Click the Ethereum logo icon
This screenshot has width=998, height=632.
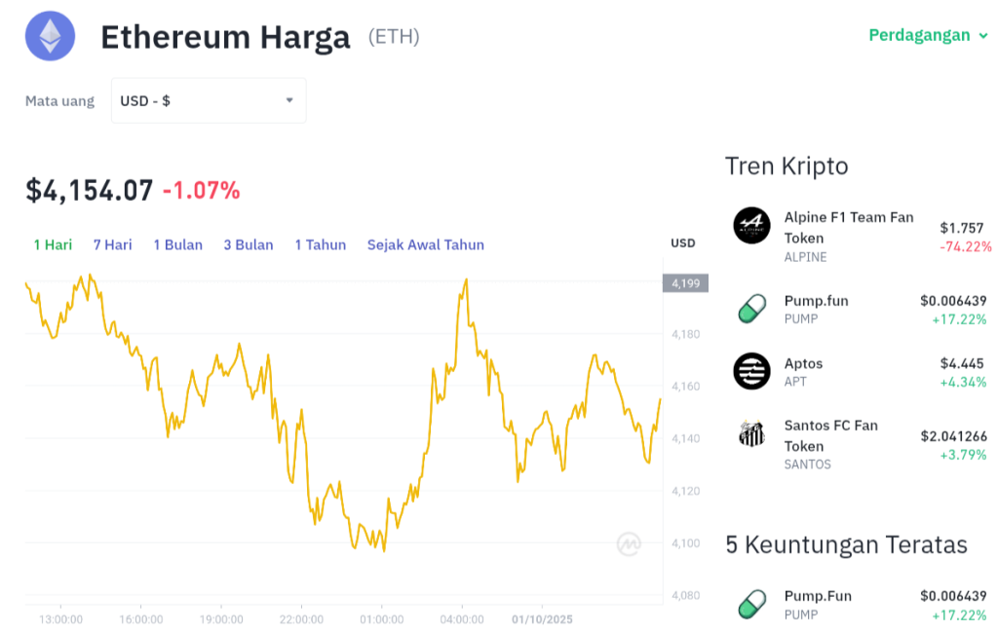click(x=50, y=36)
